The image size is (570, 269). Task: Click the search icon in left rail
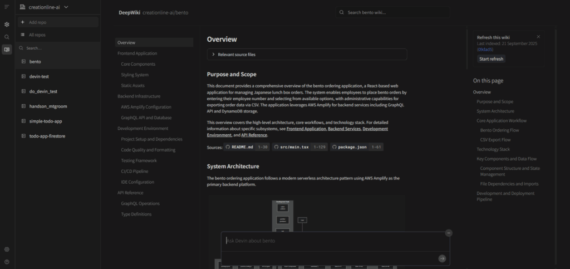click(7, 37)
